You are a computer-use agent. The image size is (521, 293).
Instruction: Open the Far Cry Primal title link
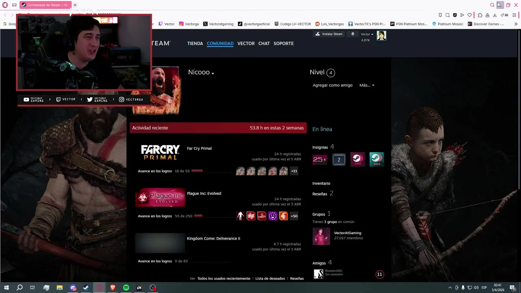pos(199,148)
